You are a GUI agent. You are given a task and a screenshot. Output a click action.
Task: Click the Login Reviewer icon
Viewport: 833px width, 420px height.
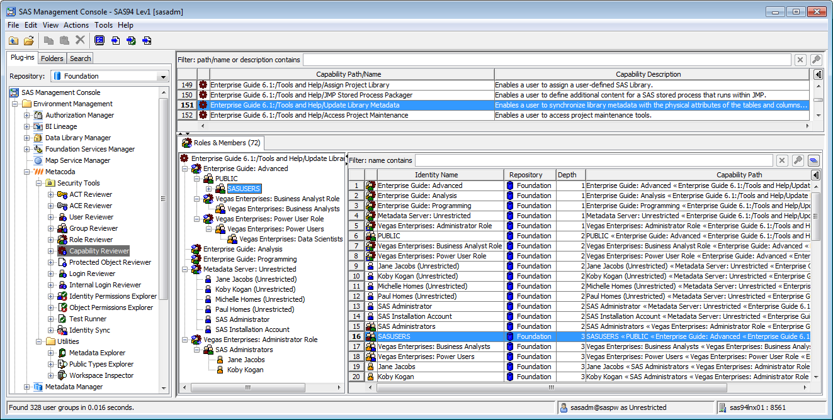click(x=62, y=274)
